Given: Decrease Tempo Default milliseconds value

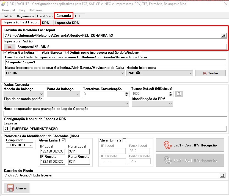Looking at the screenshot, I should [x=170, y=95].
